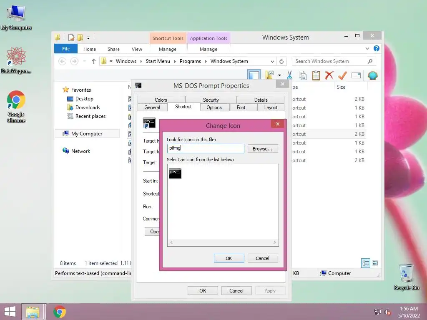Select My Computer in navigation pane
The height and width of the screenshot is (320, 427).
pyautogui.click(x=87, y=134)
